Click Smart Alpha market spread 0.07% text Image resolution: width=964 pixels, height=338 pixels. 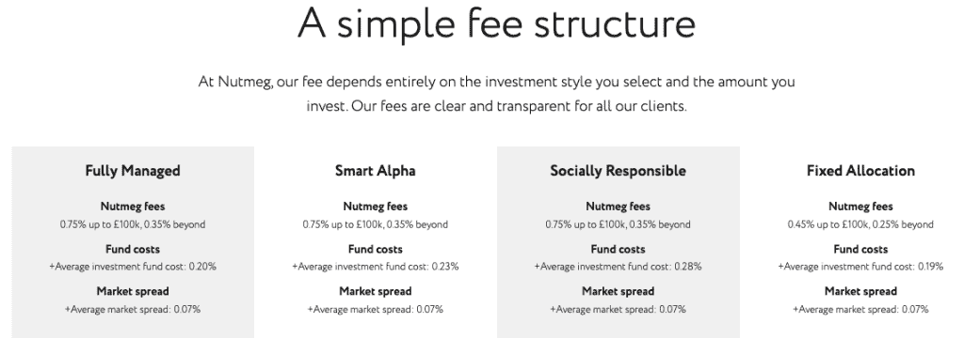click(375, 309)
